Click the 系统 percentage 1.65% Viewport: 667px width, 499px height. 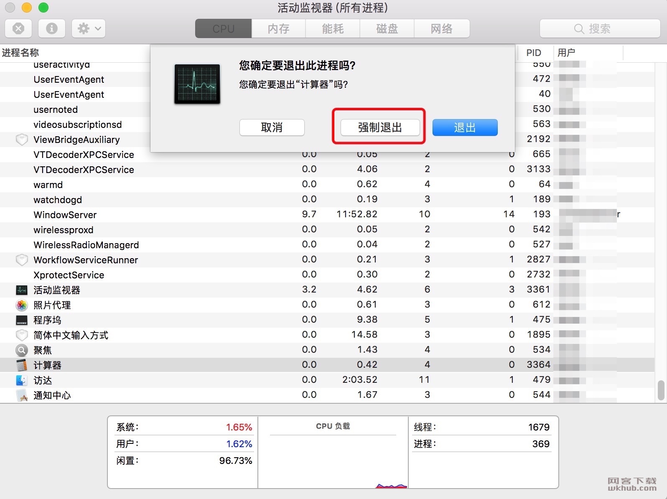pyautogui.click(x=239, y=427)
